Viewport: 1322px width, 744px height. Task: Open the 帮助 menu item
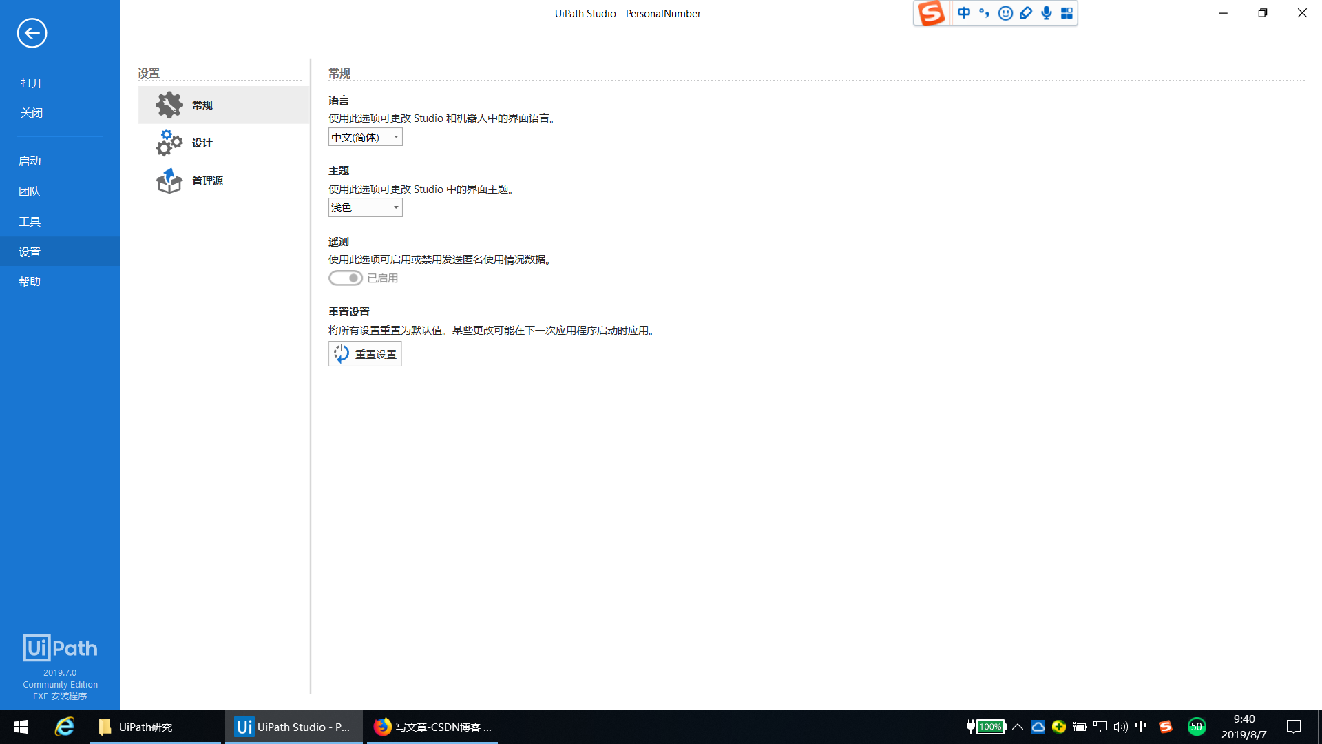click(x=30, y=281)
